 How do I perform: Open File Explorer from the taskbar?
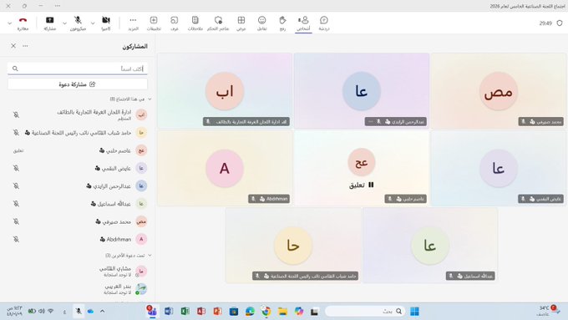(282, 311)
